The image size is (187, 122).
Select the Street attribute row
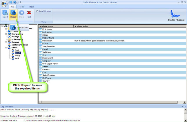pyautogui.click(x=112, y=67)
